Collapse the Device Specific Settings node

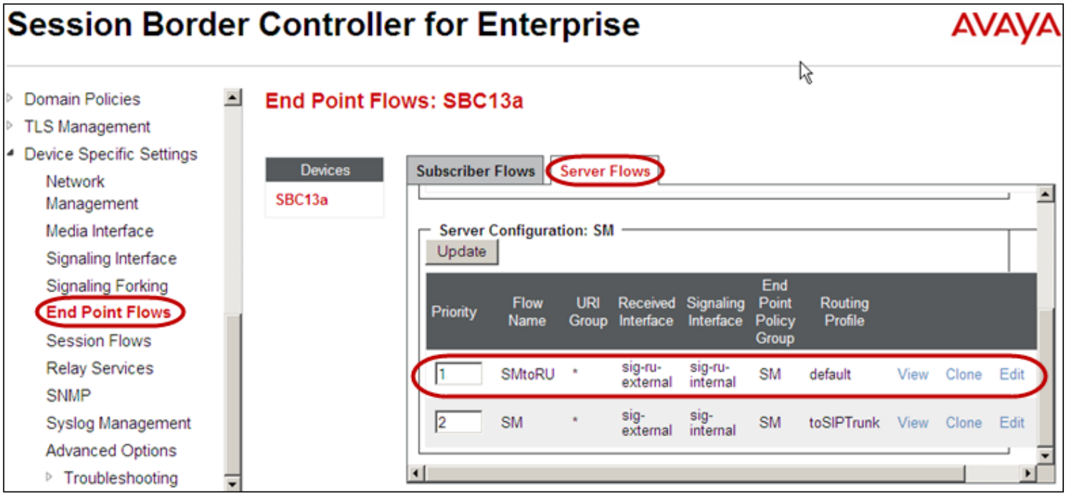10,154
